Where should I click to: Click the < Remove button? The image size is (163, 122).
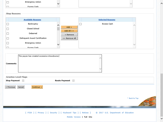click(69, 35)
